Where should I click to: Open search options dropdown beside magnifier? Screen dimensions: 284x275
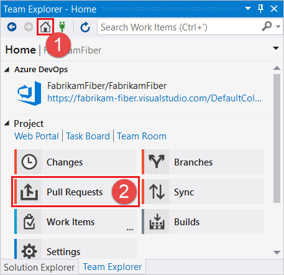(x=278, y=27)
